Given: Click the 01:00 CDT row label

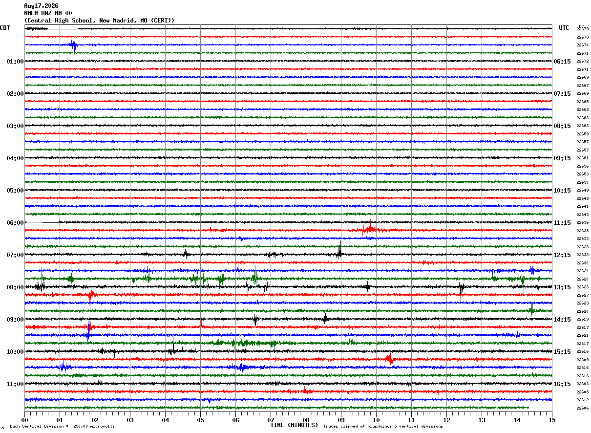Looking at the screenshot, I should [x=15, y=62].
